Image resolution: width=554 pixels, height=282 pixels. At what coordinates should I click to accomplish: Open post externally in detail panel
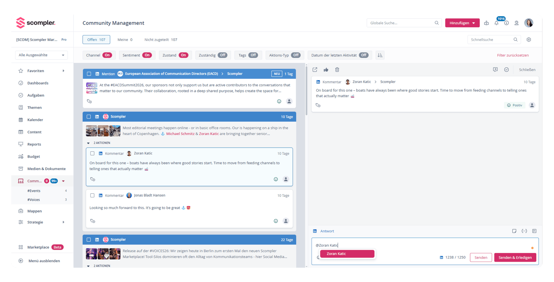(315, 70)
